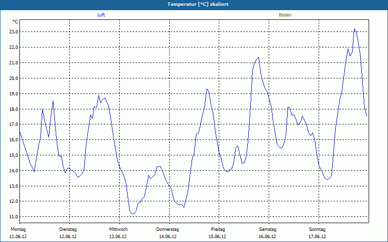The width and height of the screenshot is (388, 242).
Task: Select the 15,0 y-axis value
Action: 14,155
